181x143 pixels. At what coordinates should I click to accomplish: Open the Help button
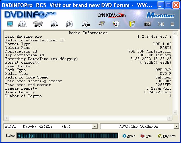coord(146,136)
